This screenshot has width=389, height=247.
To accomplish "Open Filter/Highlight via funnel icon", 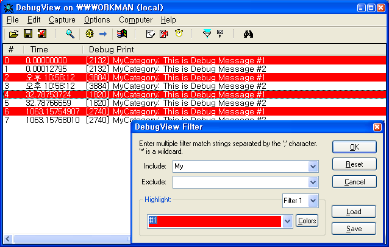I will click(x=207, y=33).
